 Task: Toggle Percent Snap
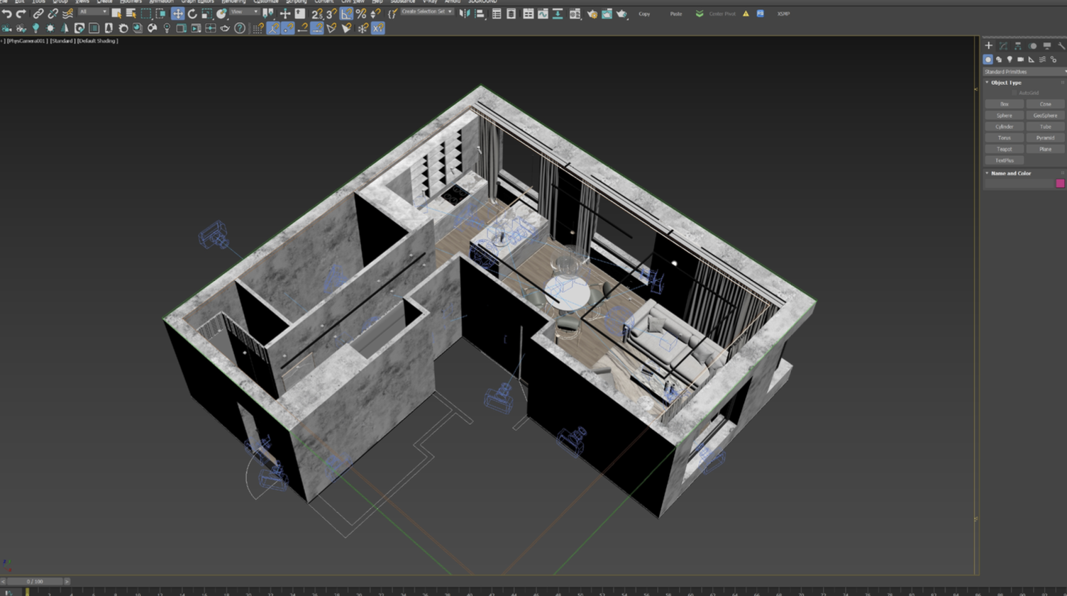[361, 13]
